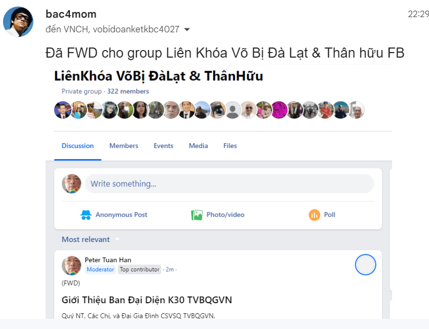Click the Write something input field
429x329 pixels.
229,183
